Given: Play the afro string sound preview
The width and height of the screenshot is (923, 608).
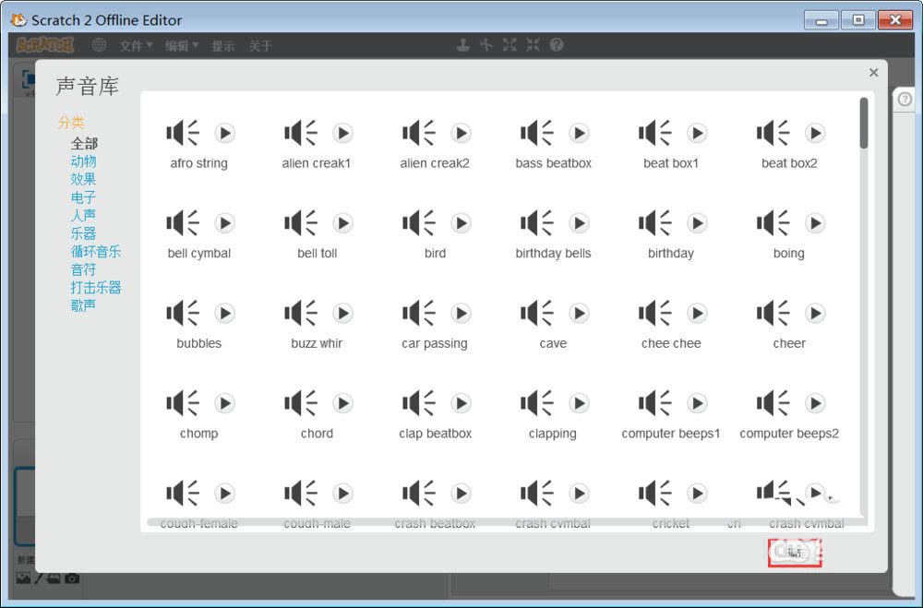Looking at the screenshot, I should point(225,133).
